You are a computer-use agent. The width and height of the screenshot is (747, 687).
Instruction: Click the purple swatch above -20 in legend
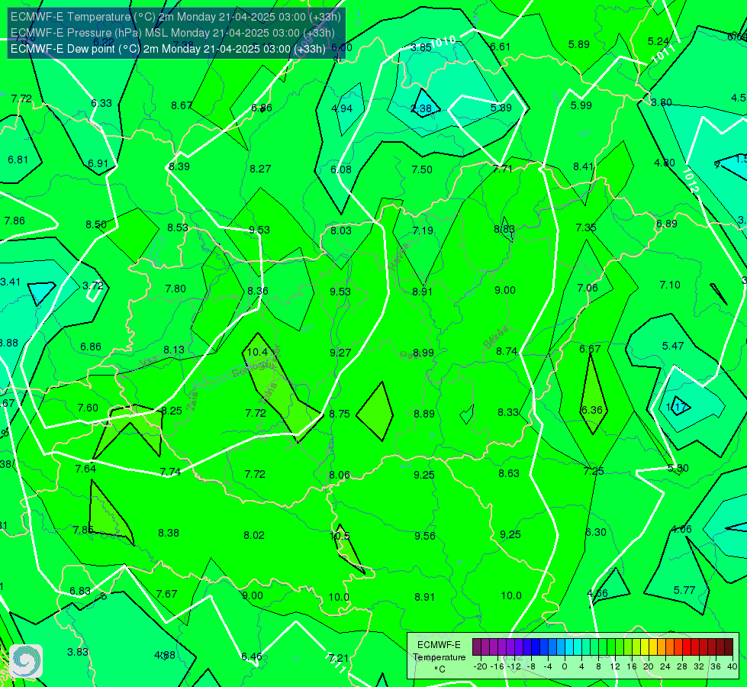click(476, 647)
